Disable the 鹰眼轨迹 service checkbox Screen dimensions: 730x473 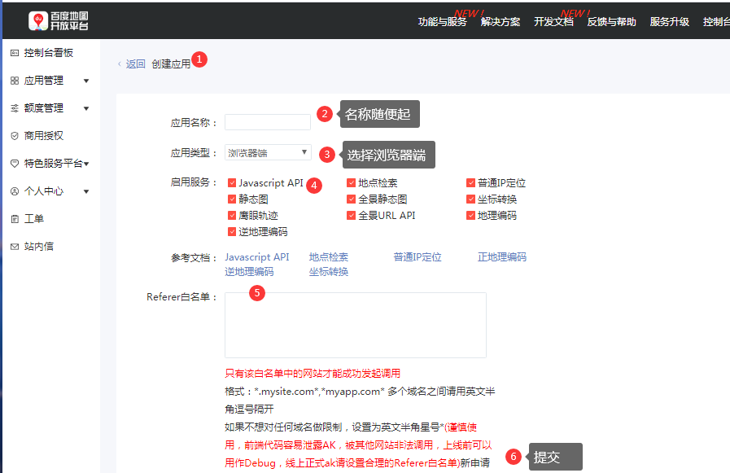[230, 215]
